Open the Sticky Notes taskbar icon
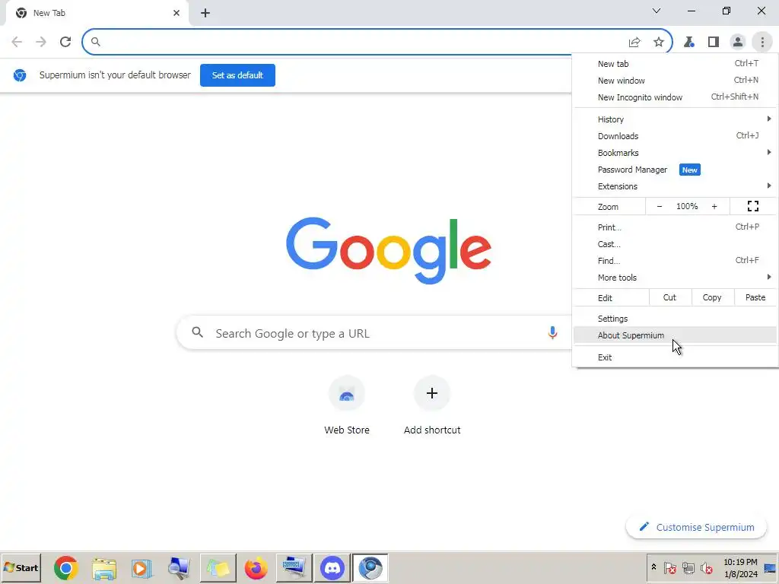 tap(218, 567)
